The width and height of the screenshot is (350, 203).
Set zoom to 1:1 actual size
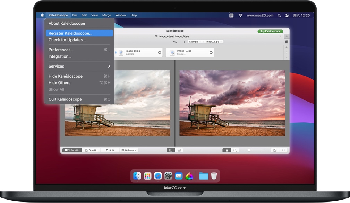point(283,150)
